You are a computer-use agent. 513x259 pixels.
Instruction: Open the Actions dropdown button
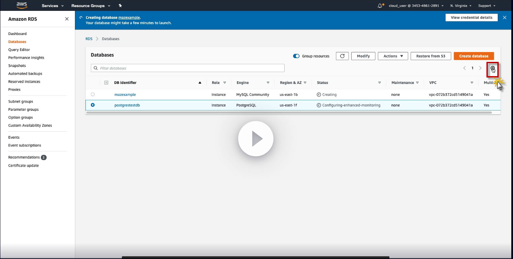click(x=393, y=56)
